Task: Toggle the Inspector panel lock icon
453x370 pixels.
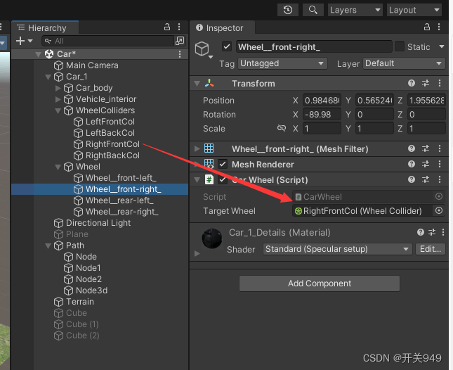Action: pyautogui.click(x=427, y=27)
